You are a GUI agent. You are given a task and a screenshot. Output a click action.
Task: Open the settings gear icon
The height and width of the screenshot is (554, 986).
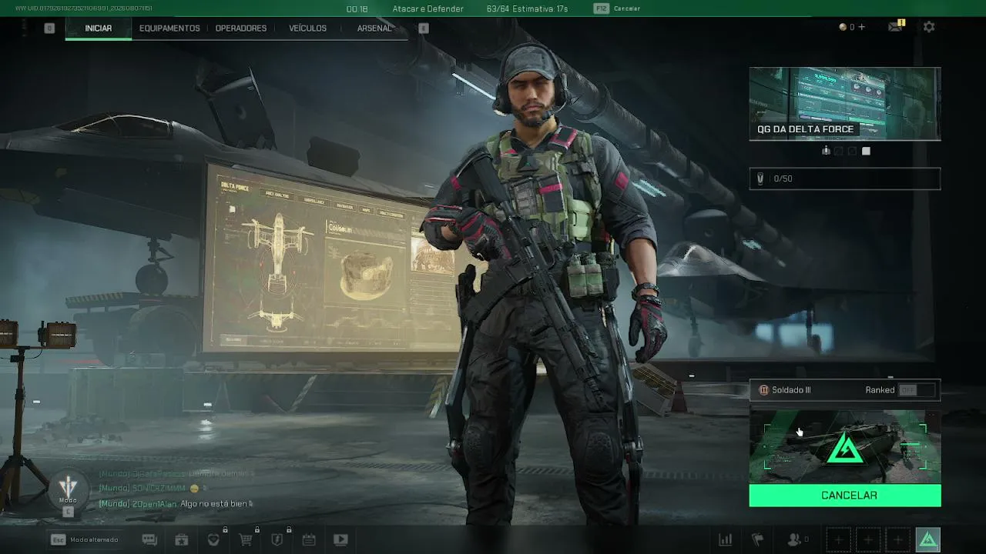[929, 27]
